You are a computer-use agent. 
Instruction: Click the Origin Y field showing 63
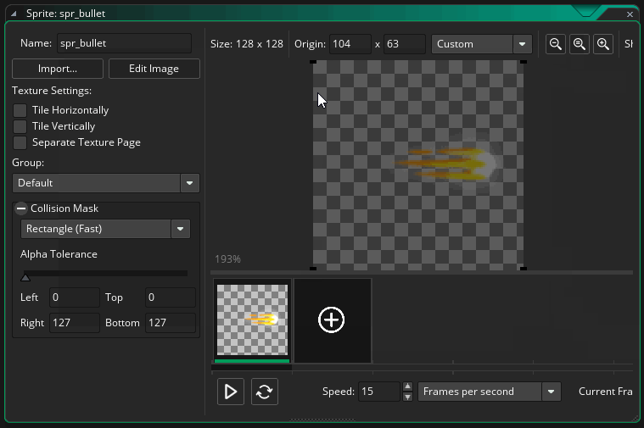[x=404, y=44]
